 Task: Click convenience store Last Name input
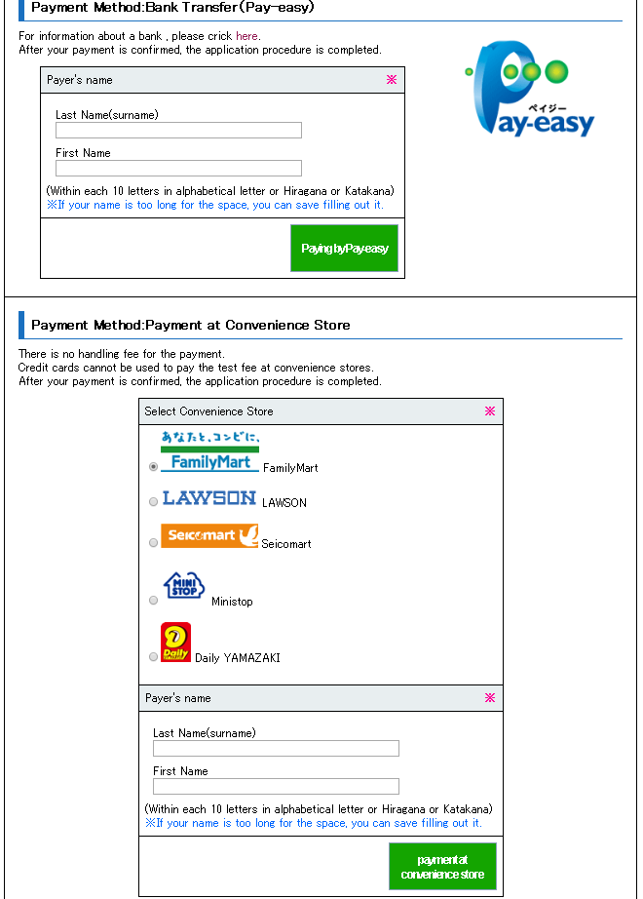(x=276, y=748)
